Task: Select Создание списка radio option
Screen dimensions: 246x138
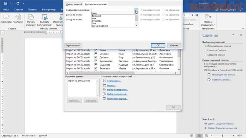Action: pos(214,55)
